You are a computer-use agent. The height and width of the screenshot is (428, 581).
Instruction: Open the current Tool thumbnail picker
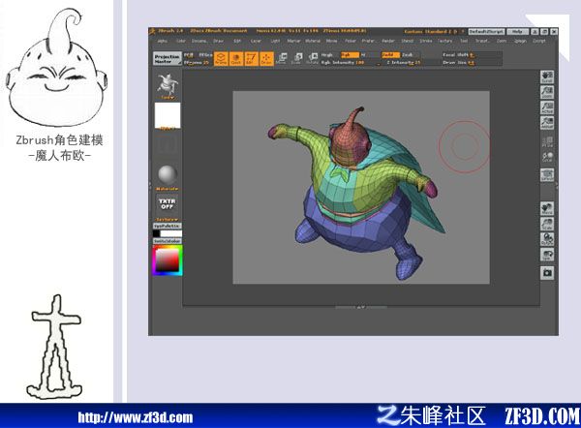pos(168,86)
